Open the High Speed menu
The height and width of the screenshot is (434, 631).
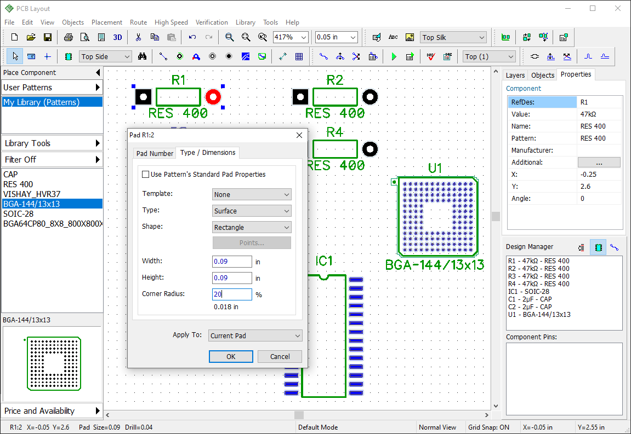(x=171, y=22)
